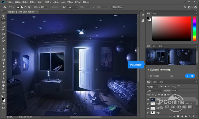Open the 编辑(E) menu
The image size is (199, 119).
[x=18, y=2]
